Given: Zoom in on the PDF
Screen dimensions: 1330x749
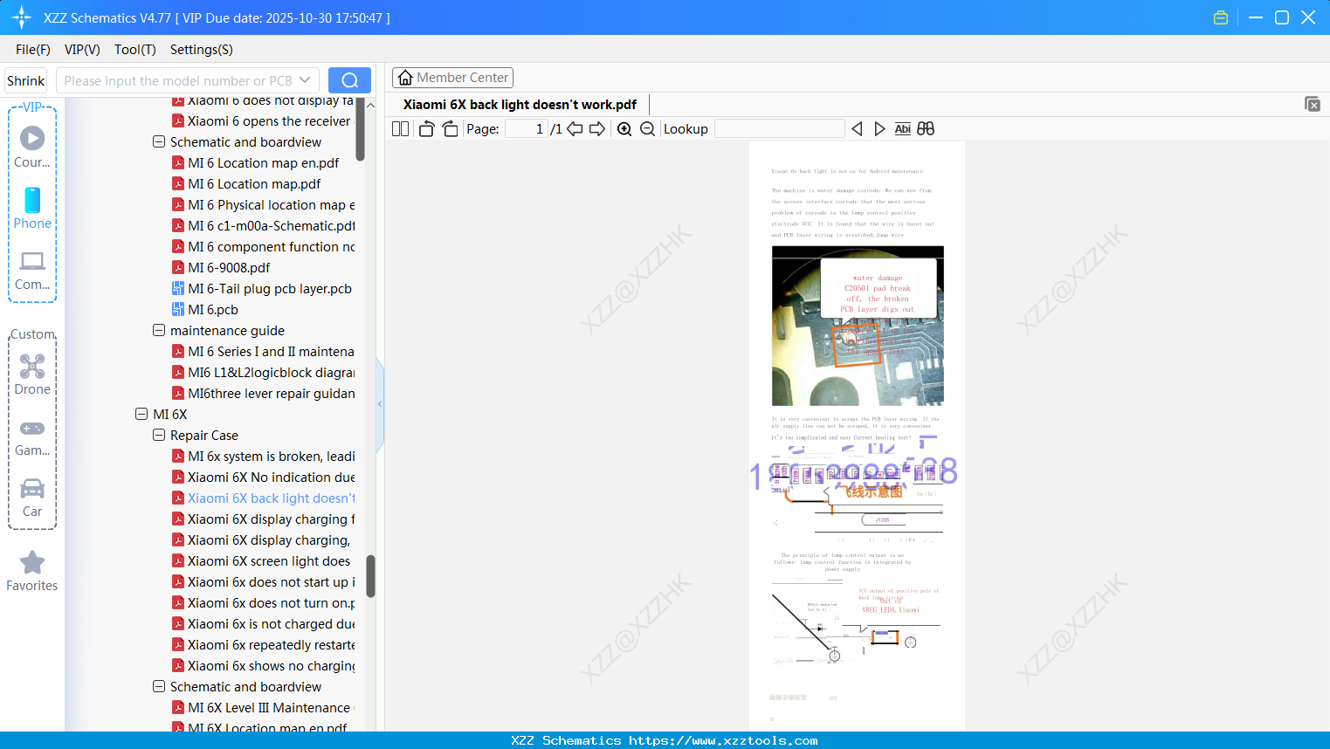Looking at the screenshot, I should point(624,129).
